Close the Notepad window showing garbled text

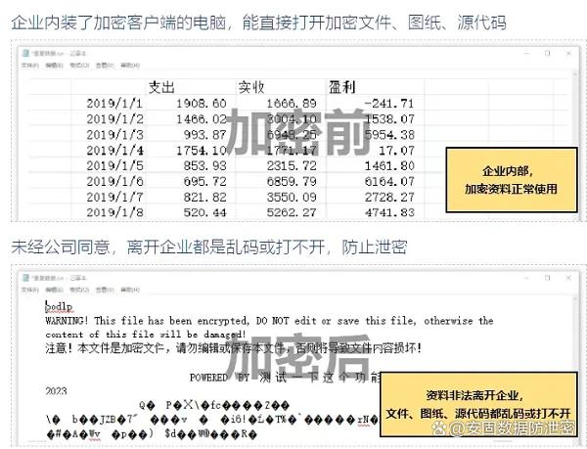pos(568,278)
